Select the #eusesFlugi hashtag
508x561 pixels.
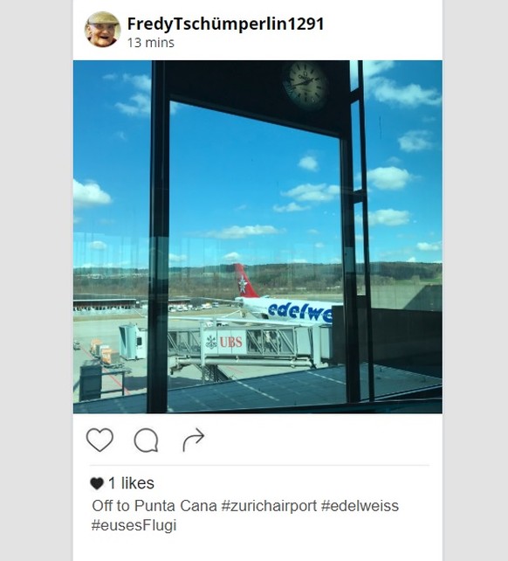[x=134, y=525]
